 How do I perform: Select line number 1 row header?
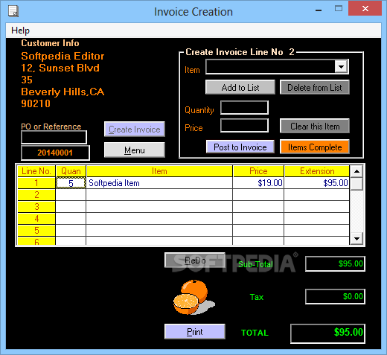tap(36, 183)
